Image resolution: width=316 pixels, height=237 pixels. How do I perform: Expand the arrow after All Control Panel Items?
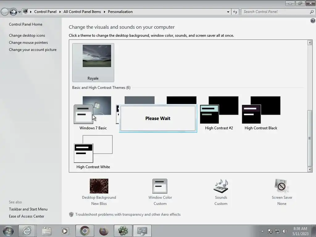pos(105,12)
